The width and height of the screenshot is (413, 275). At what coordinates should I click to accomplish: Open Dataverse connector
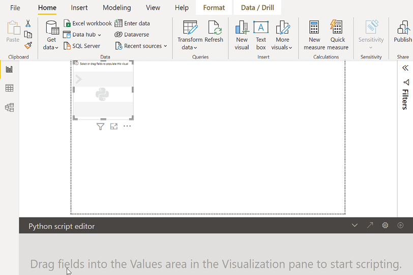pyautogui.click(x=132, y=35)
